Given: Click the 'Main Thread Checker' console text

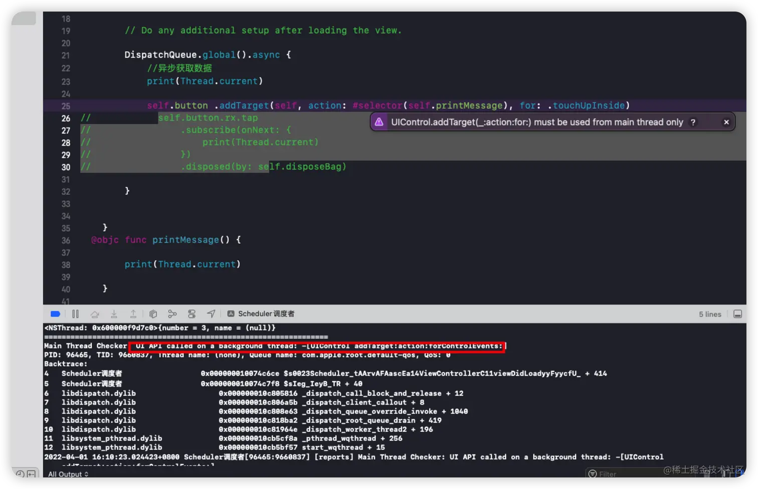Looking at the screenshot, I should [x=85, y=346].
